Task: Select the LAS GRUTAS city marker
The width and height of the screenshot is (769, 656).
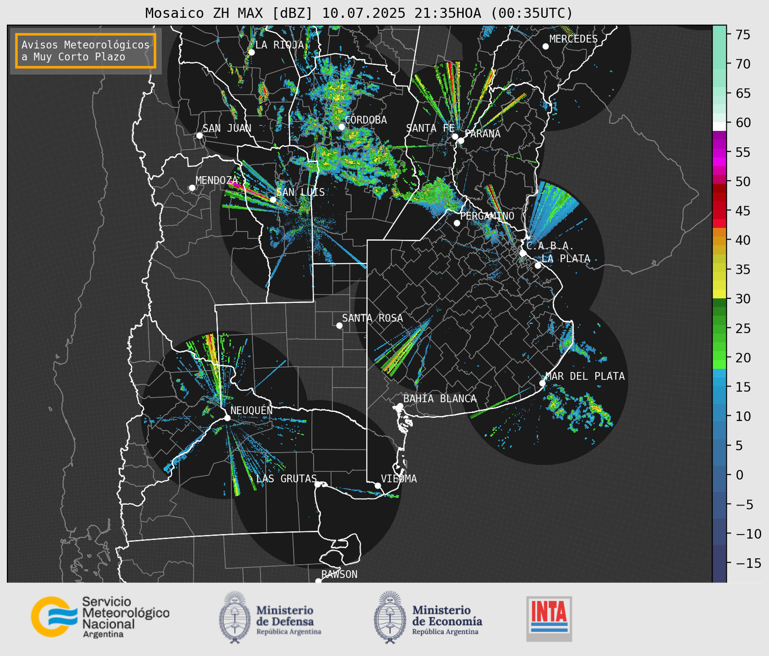Action: (x=318, y=484)
